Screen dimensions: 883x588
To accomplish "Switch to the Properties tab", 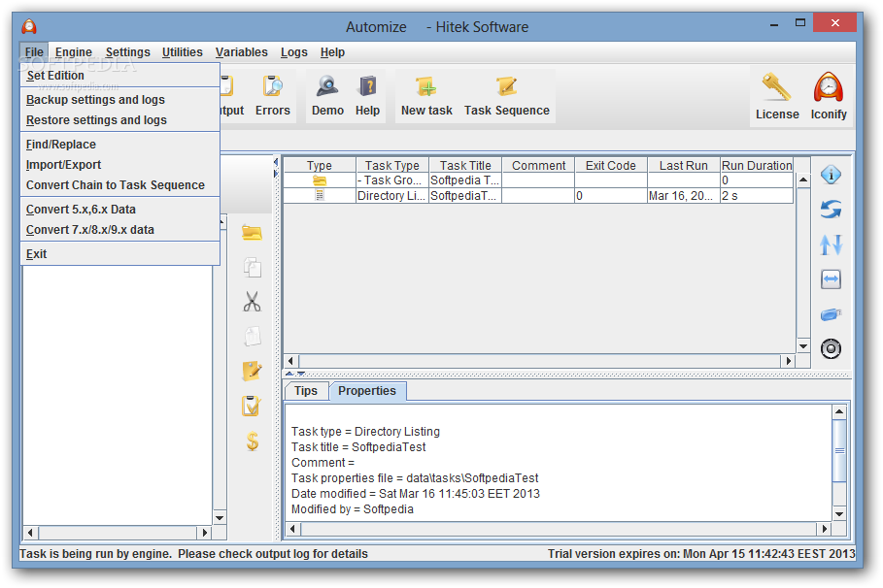I will [x=367, y=390].
